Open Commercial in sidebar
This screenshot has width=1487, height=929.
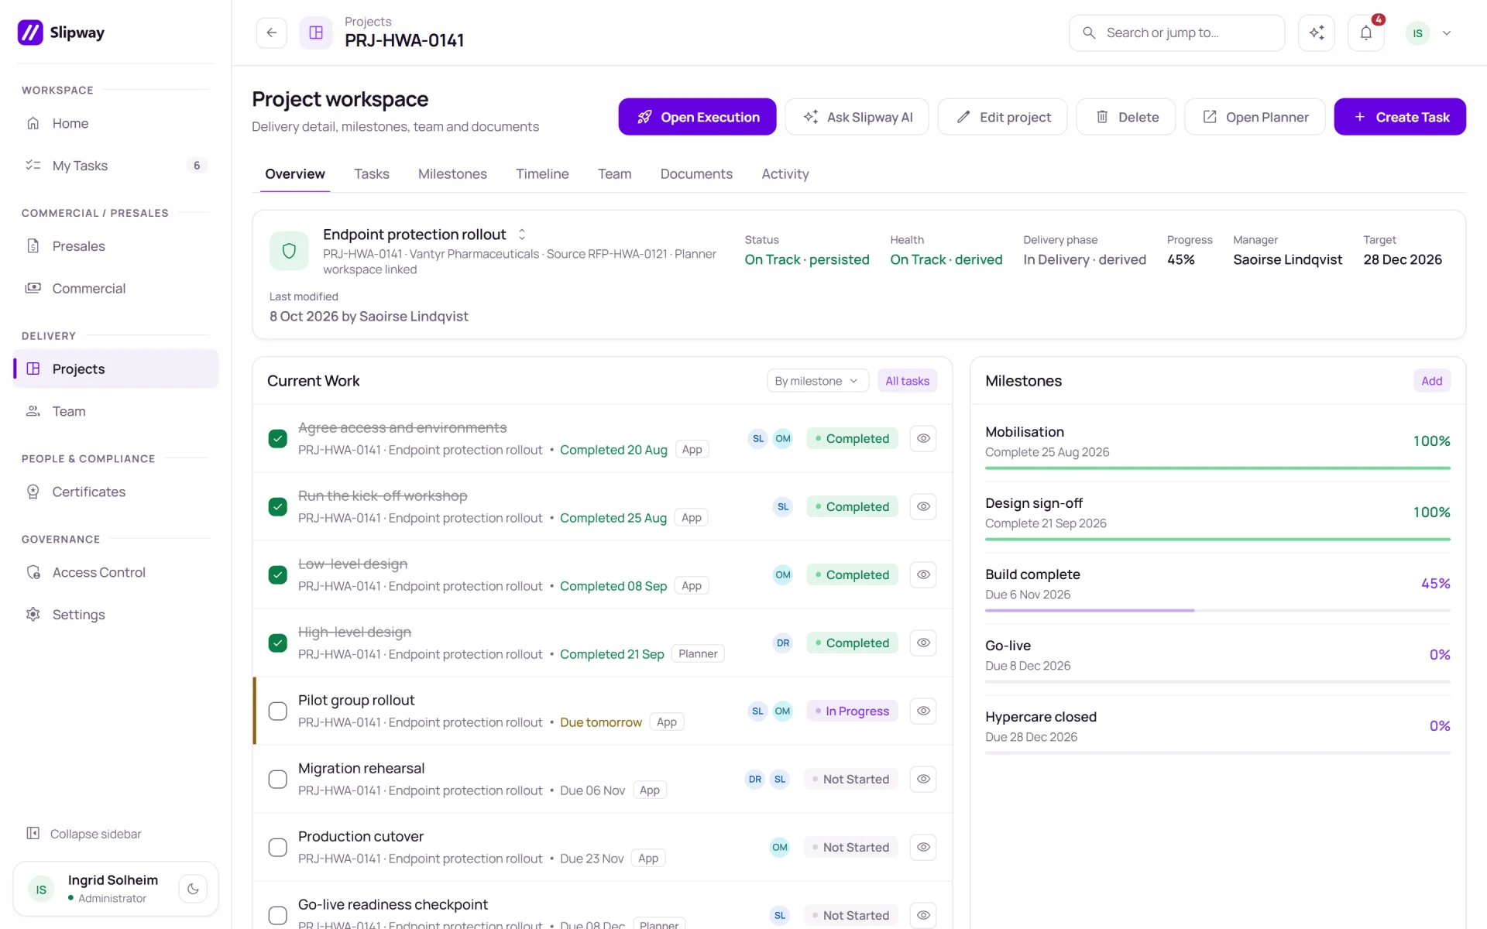pyautogui.click(x=116, y=288)
